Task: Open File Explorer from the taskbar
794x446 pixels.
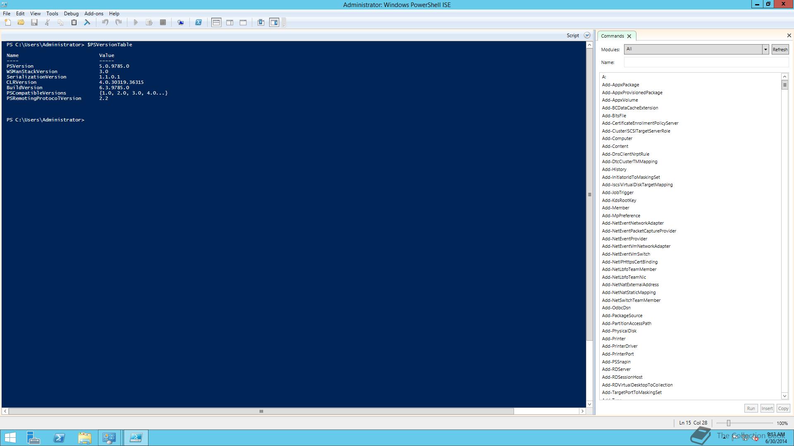Action: pos(85,438)
